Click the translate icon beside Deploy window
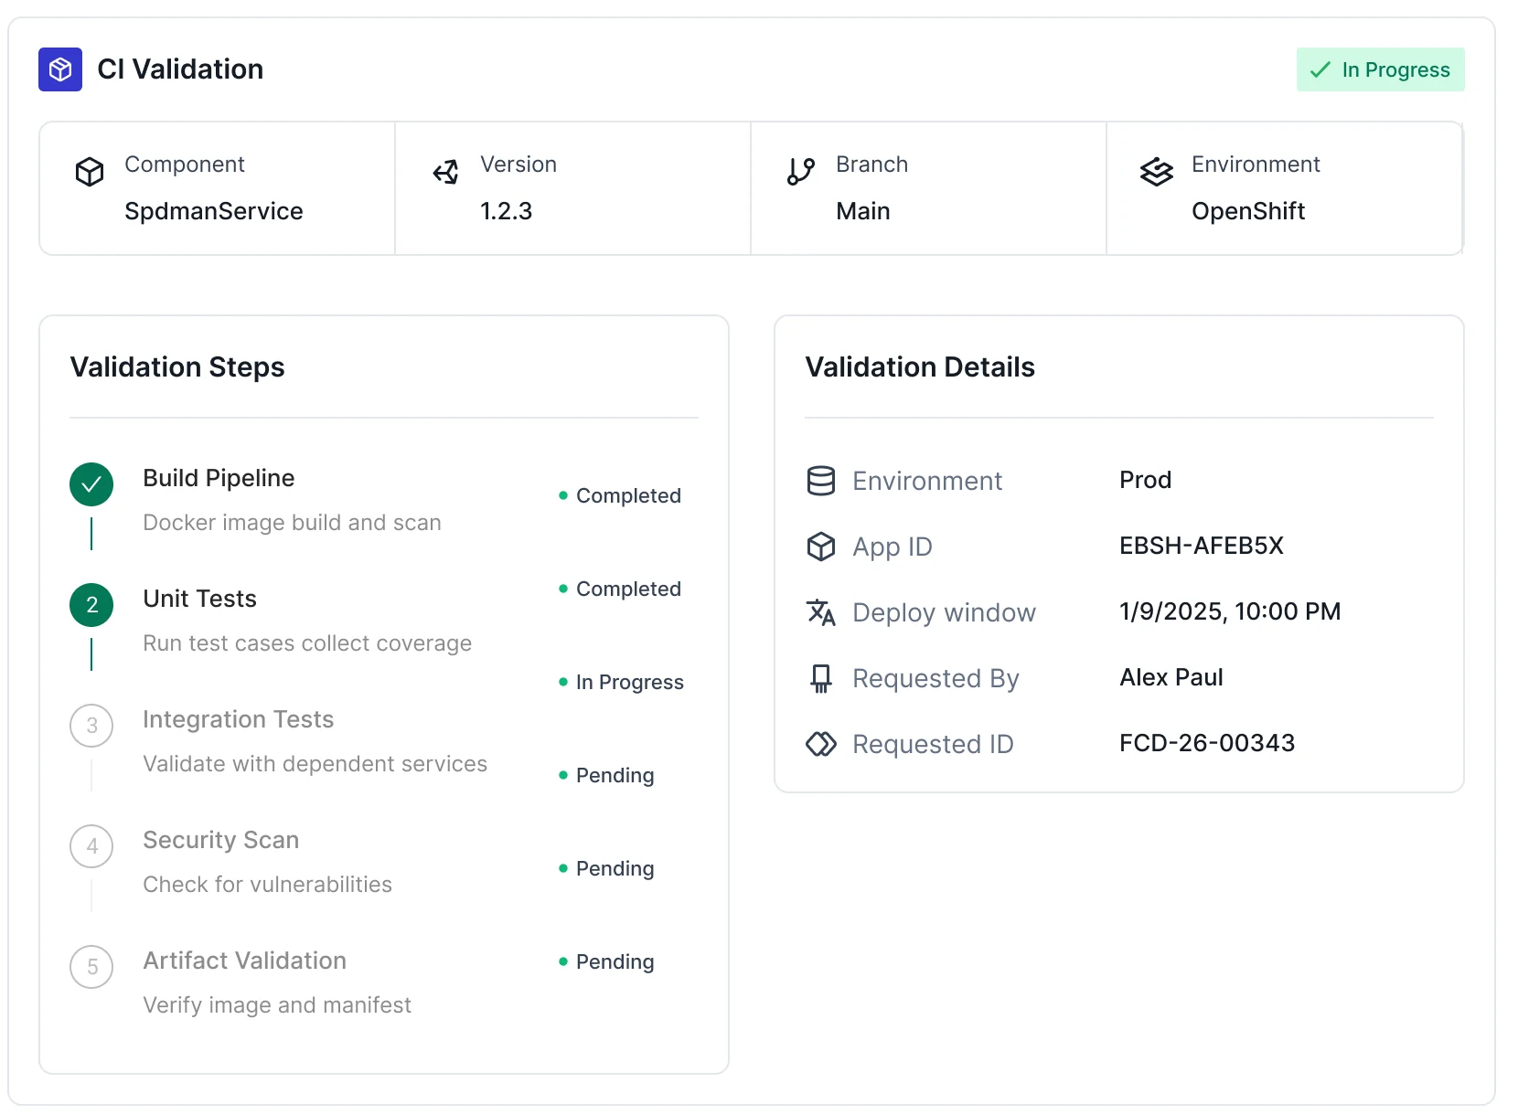Viewport: 1518px width, 1115px height. click(x=821, y=612)
